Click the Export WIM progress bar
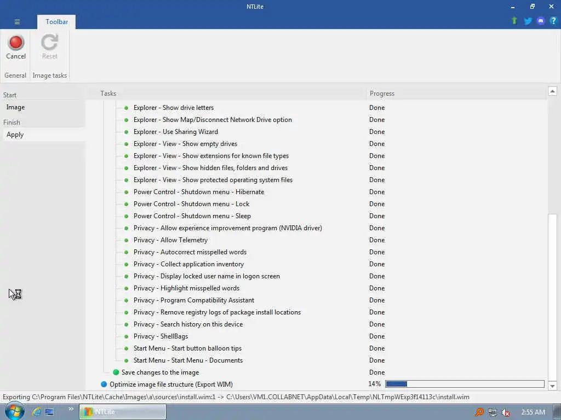Viewport: 561px width, 420px height. [x=465, y=384]
